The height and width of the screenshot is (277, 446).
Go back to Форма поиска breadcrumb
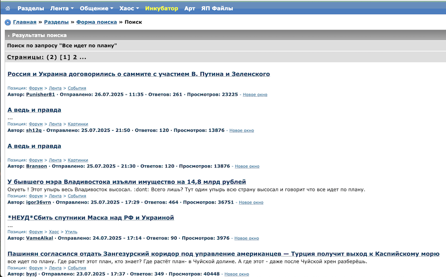[96, 22]
